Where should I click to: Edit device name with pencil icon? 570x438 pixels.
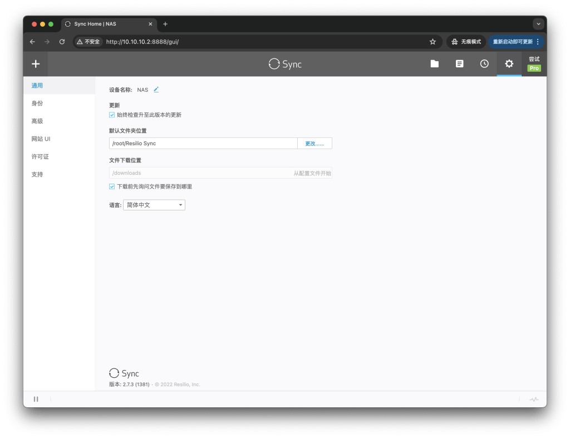click(x=156, y=90)
